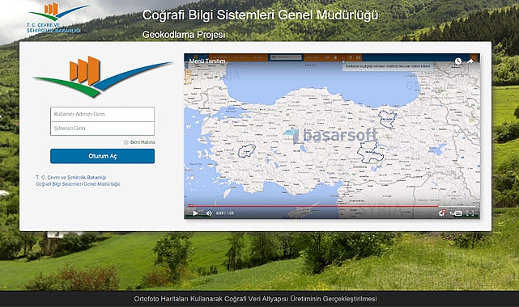Image resolution: width=519 pixels, height=307 pixels.
Task: Click the 0:59 / 1:08 time display
Action: tap(225, 213)
